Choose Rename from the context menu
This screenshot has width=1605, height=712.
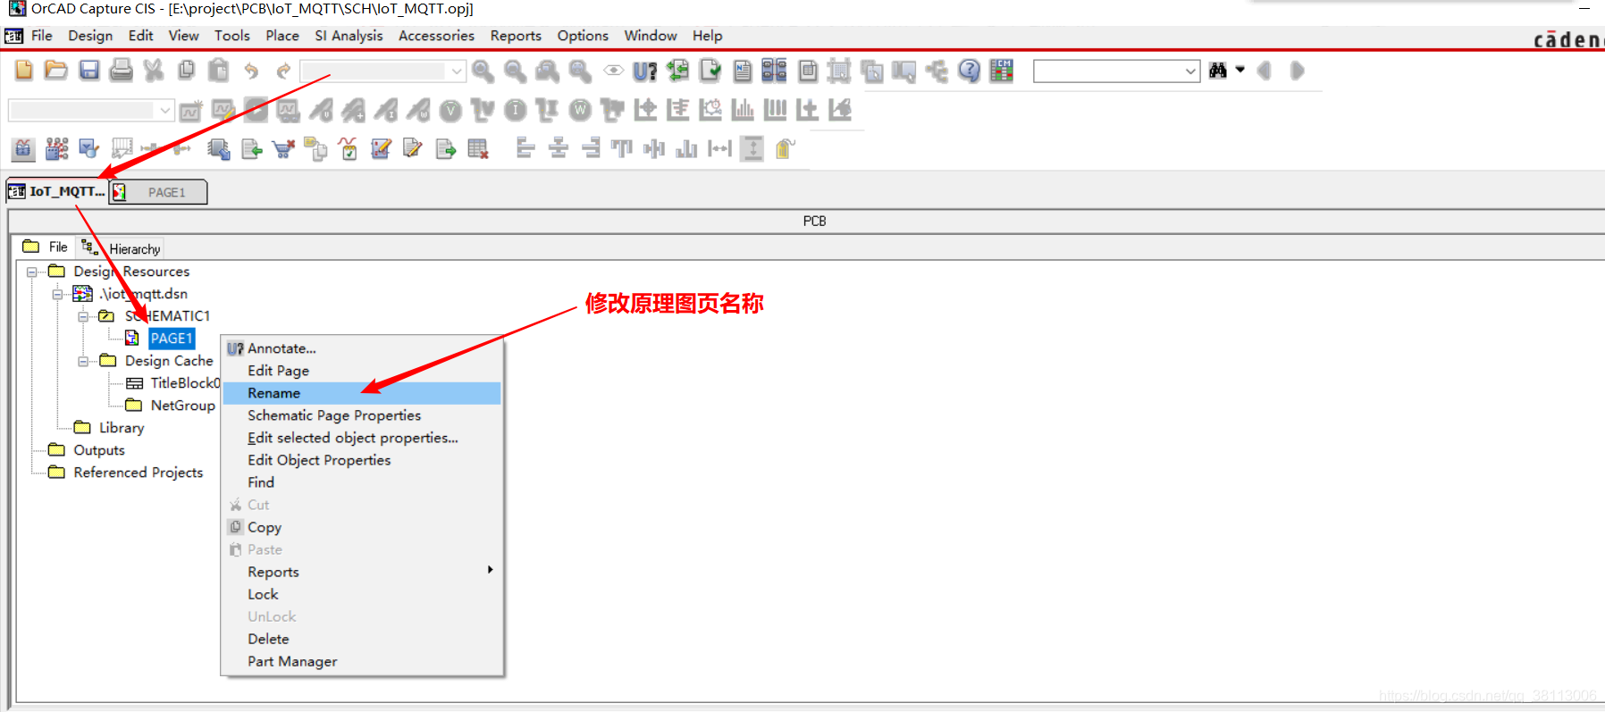click(274, 393)
